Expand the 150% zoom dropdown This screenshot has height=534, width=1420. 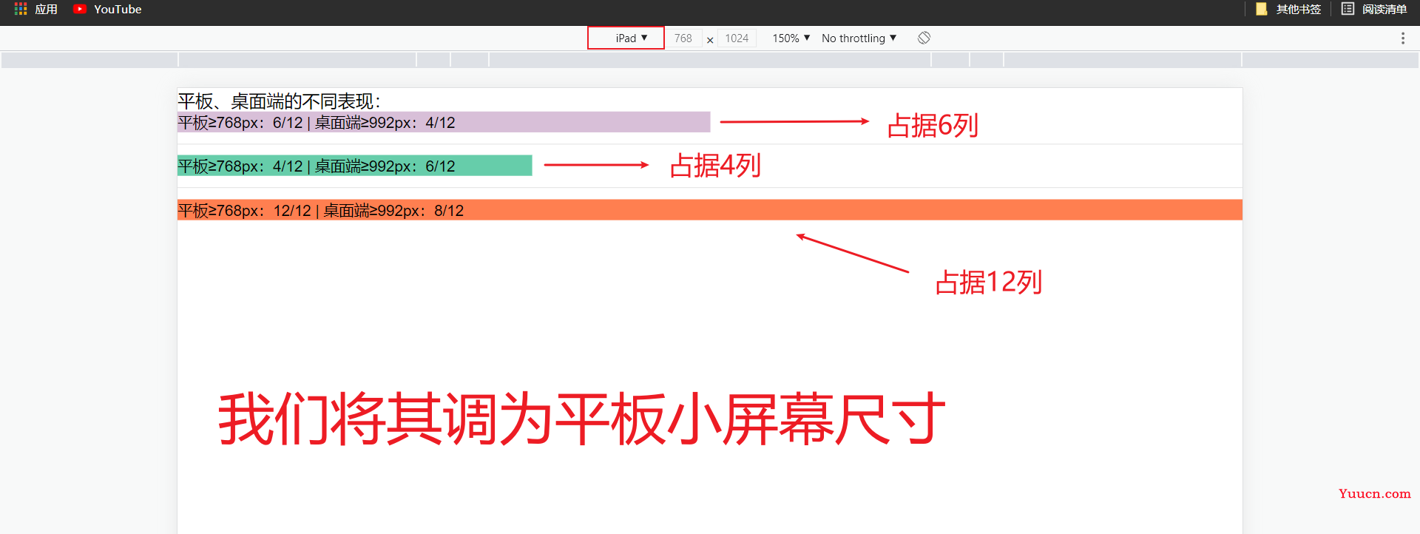(791, 38)
